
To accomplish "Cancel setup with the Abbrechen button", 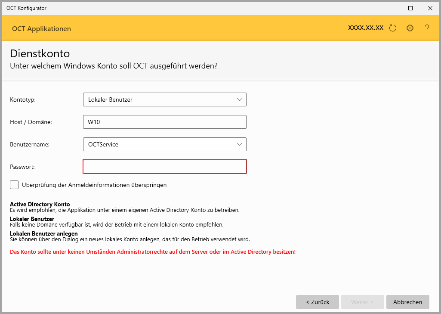I will pos(407,302).
